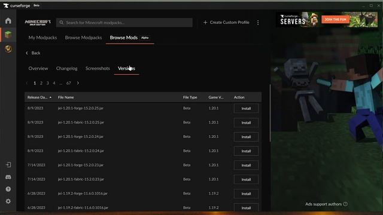This screenshot has width=383, height=215.
Task: Click the Minecraft Java Edition logo
Action: click(38, 23)
